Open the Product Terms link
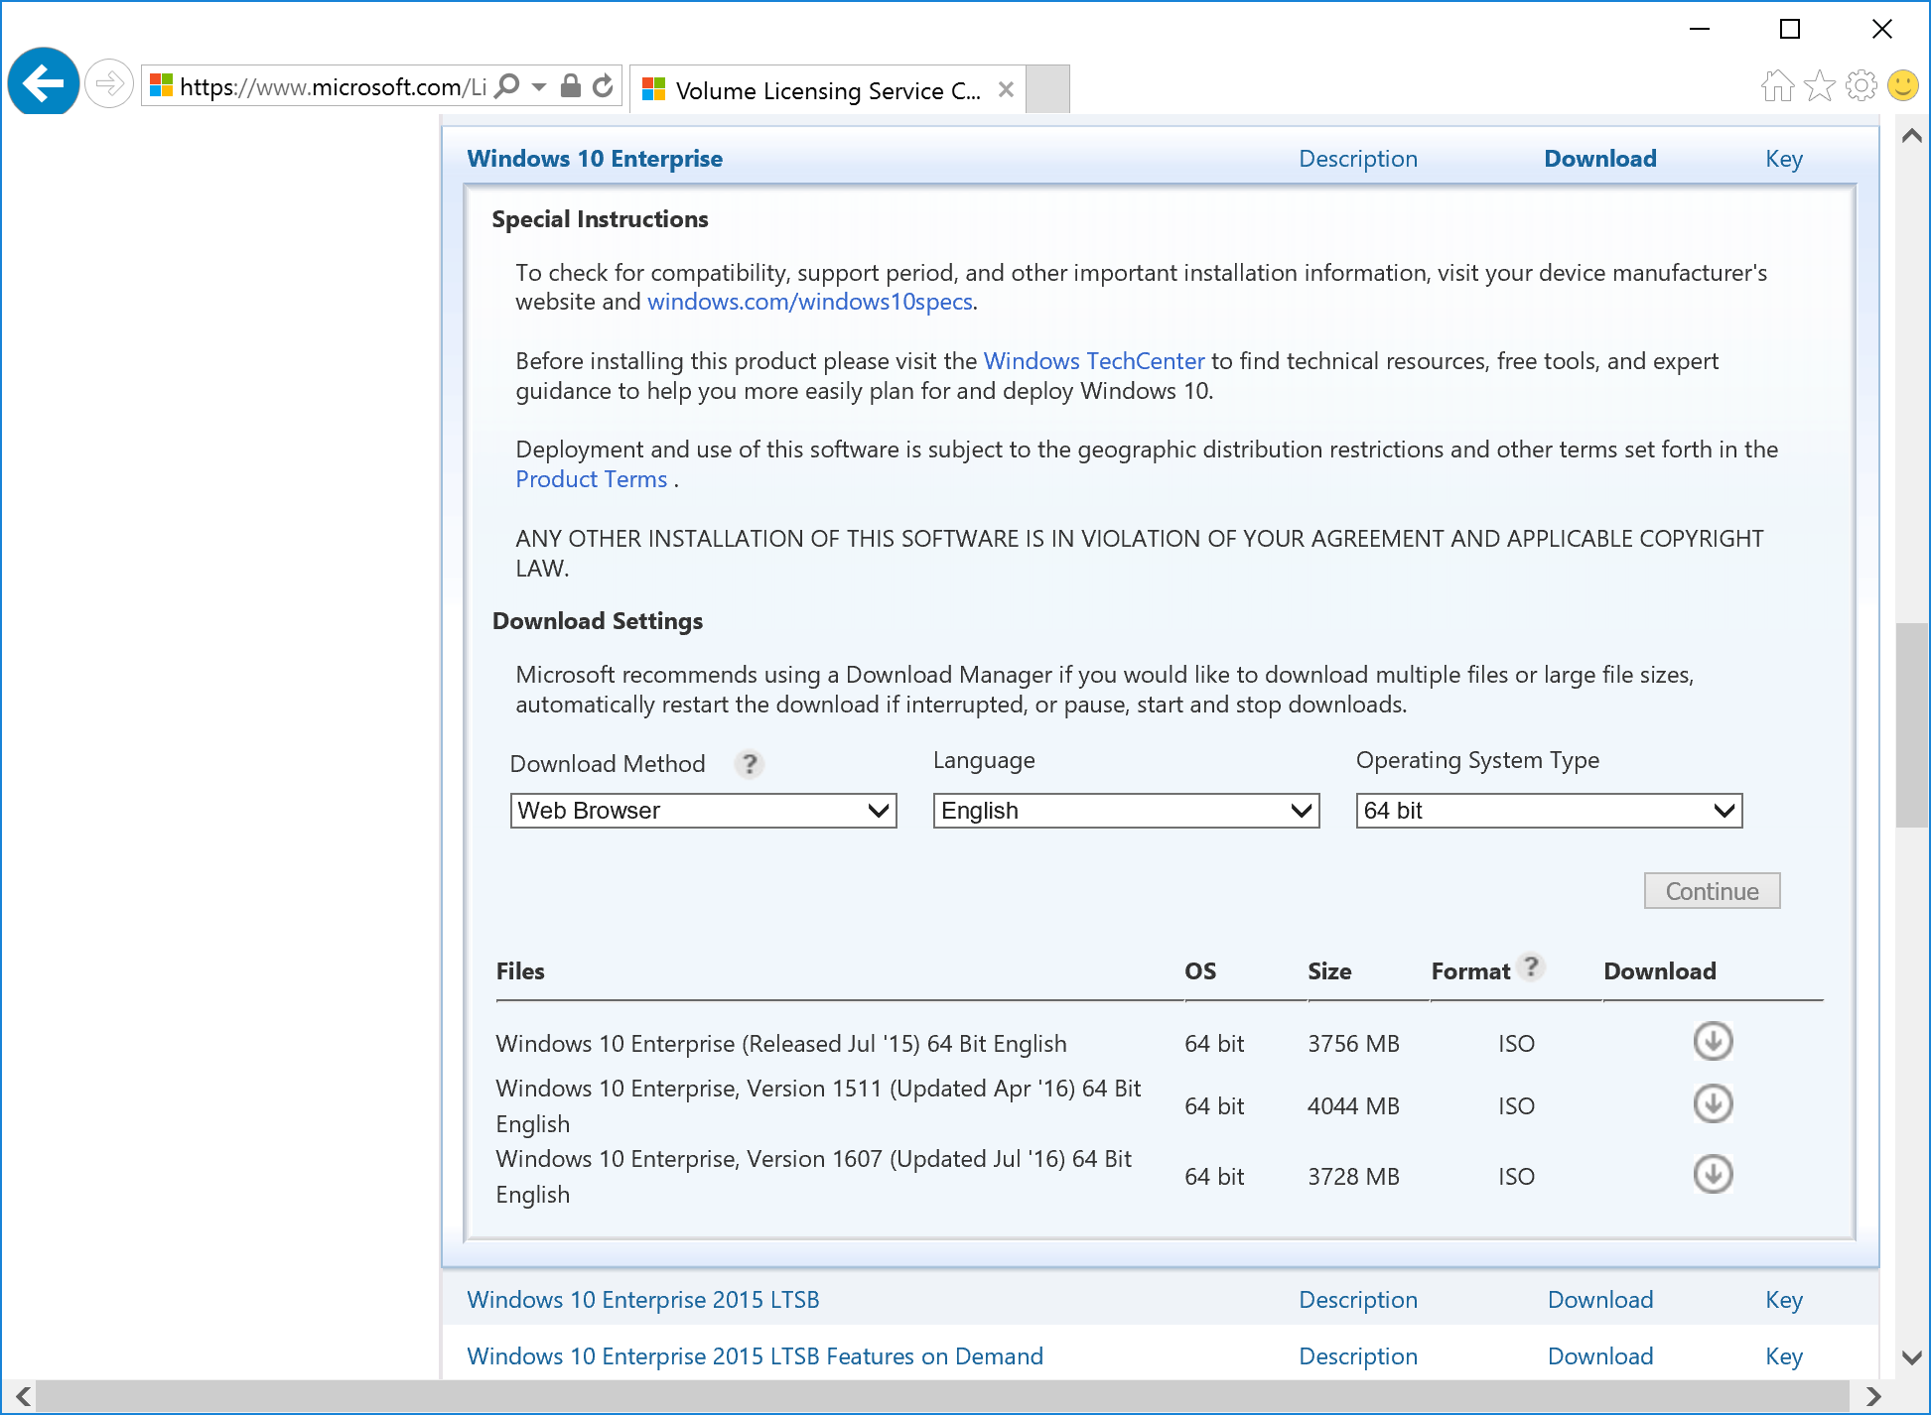 coord(592,479)
